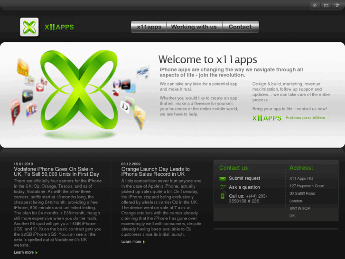345x259 pixels.
Task: Click the Contact us: heading
Action: tap(234, 168)
